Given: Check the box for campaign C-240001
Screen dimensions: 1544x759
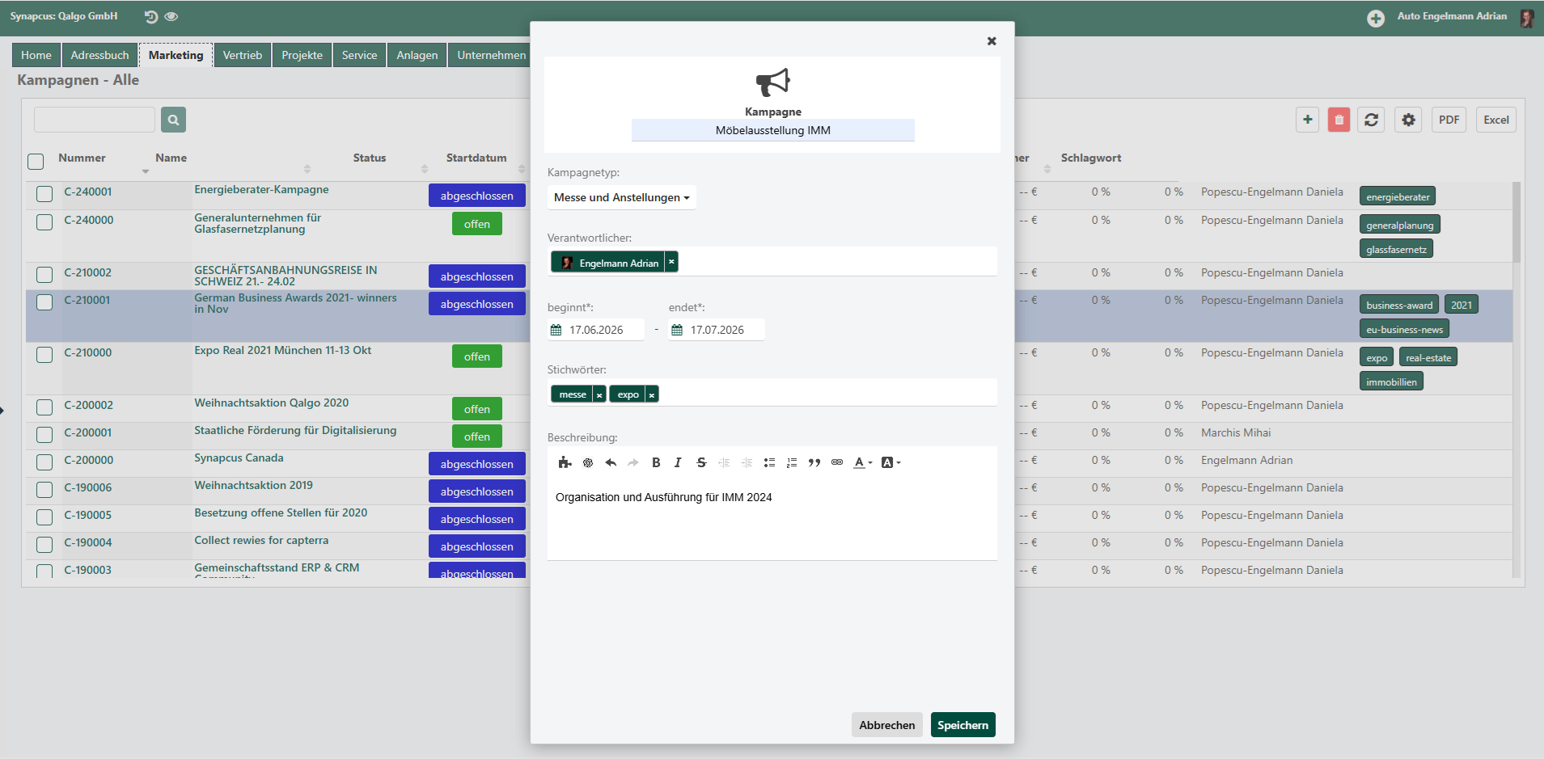Looking at the screenshot, I should click(x=44, y=194).
